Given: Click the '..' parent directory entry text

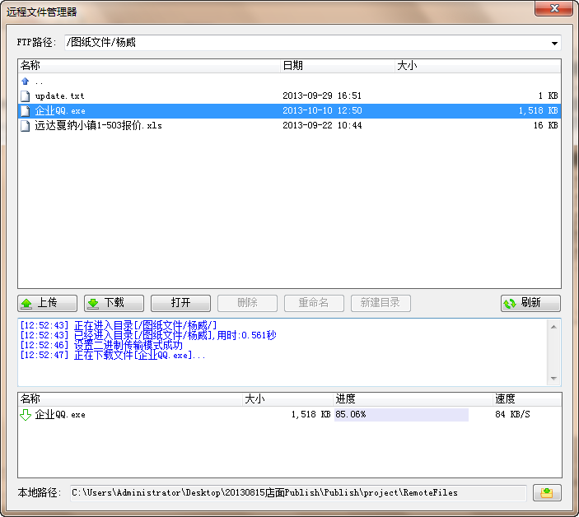Looking at the screenshot, I should point(40,82).
